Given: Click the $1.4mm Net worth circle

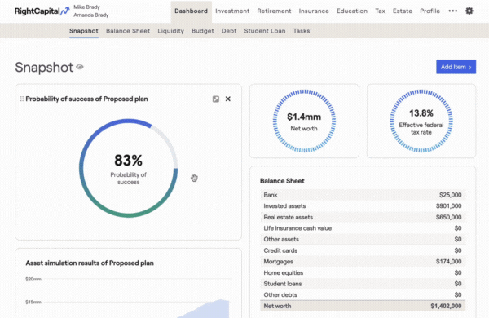Looking at the screenshot, I should (304, 121).
